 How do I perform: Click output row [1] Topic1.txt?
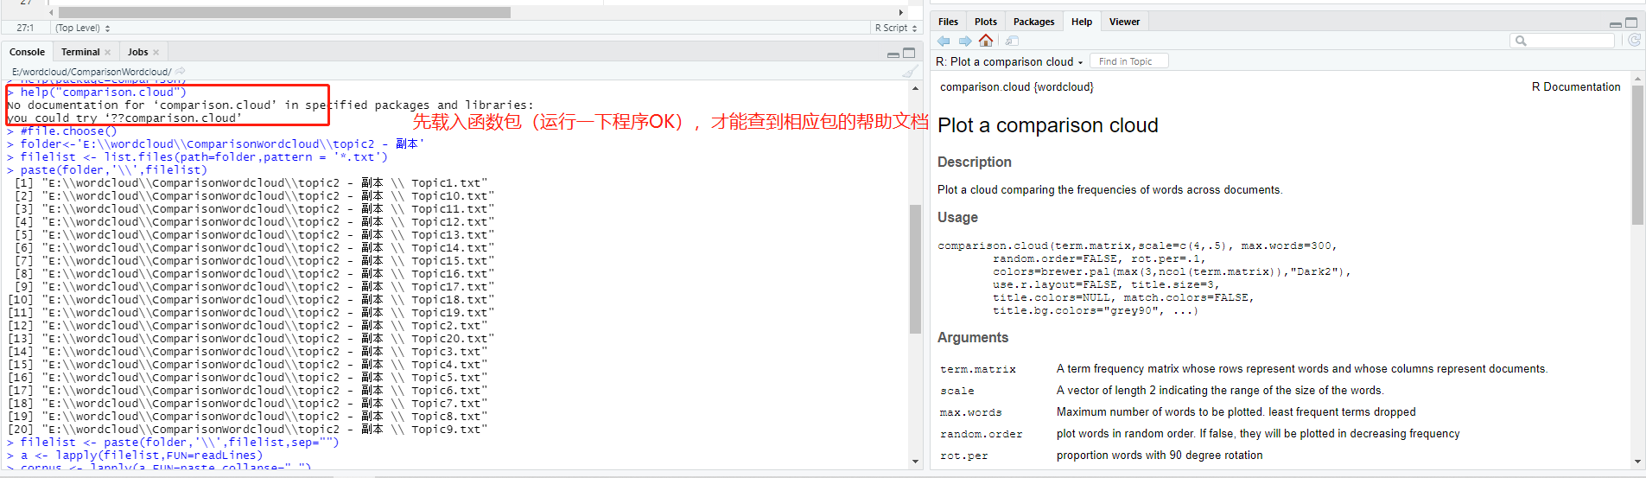(x=251, y=183)
